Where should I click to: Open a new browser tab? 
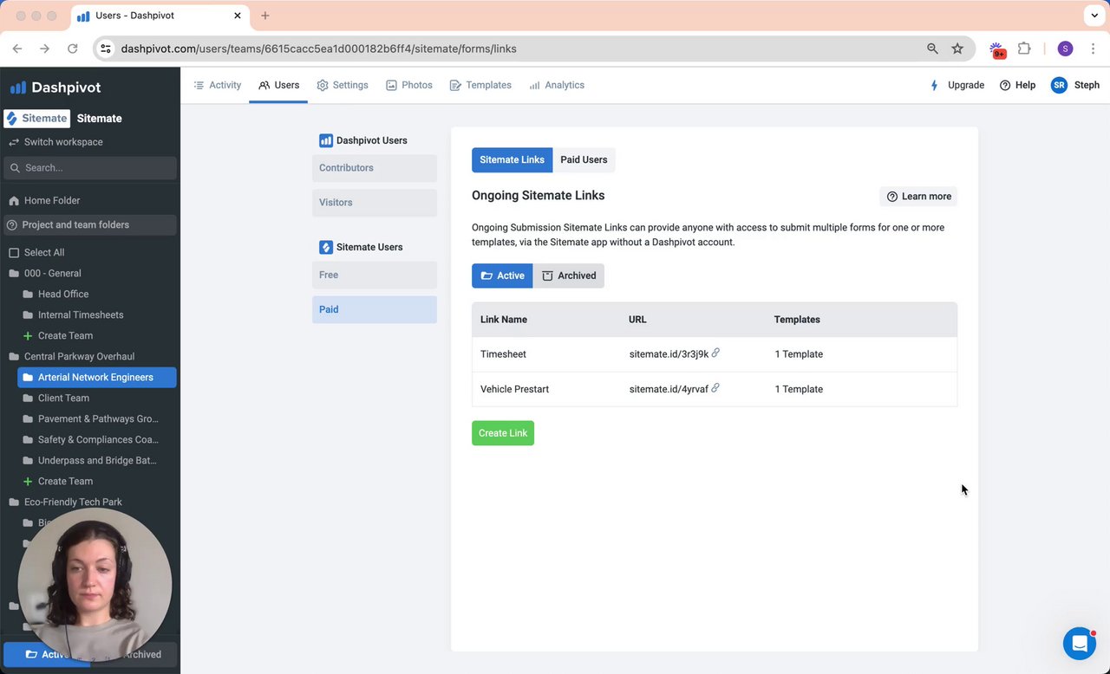coord(265,16)
